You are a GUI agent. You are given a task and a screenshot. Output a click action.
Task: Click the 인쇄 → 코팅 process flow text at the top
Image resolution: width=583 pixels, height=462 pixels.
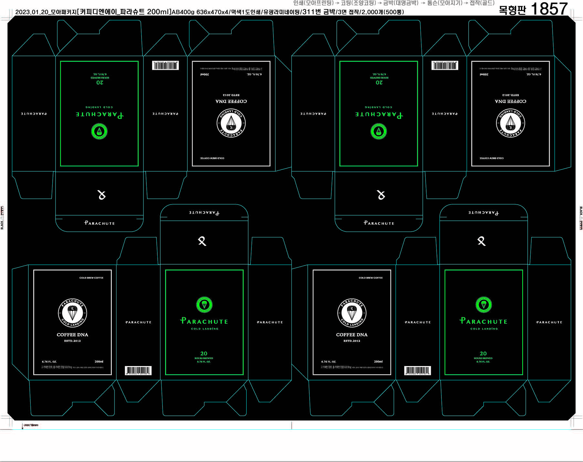(394, 3)
